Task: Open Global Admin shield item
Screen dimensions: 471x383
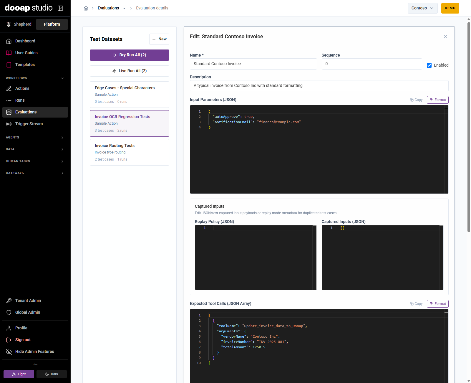Action: 35,312
